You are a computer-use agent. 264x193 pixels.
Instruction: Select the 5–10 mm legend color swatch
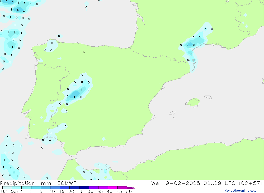click(x=45, y=188)
